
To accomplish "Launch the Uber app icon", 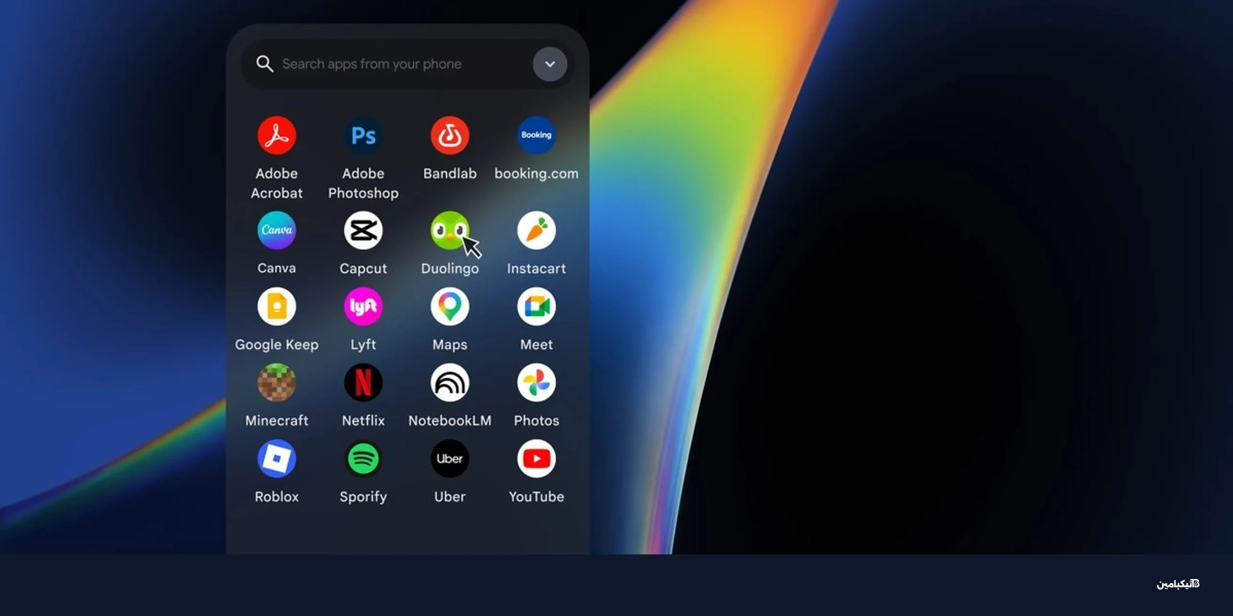I will [450, 458].
